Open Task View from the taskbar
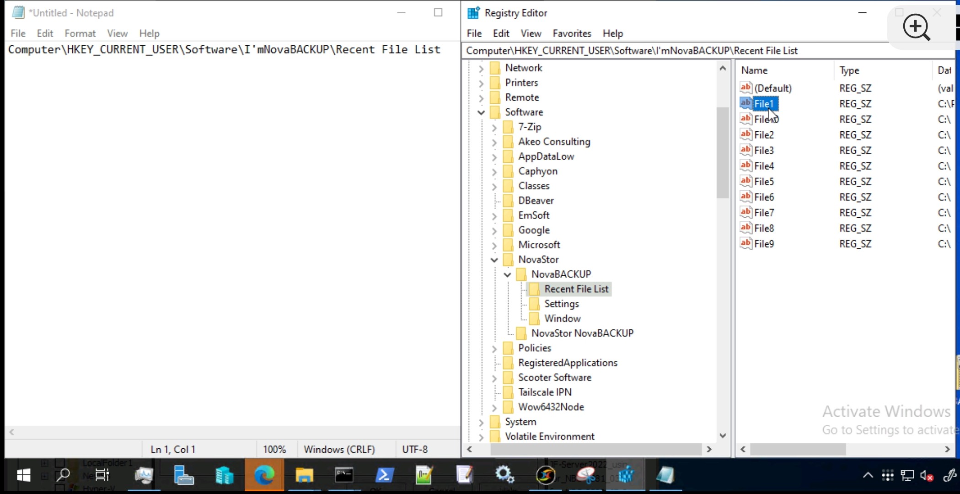The width and height of the screenshot is (960, 494). point(102,475)
